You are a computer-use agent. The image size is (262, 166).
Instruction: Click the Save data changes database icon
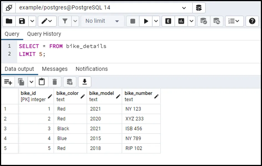pos(70,82)
